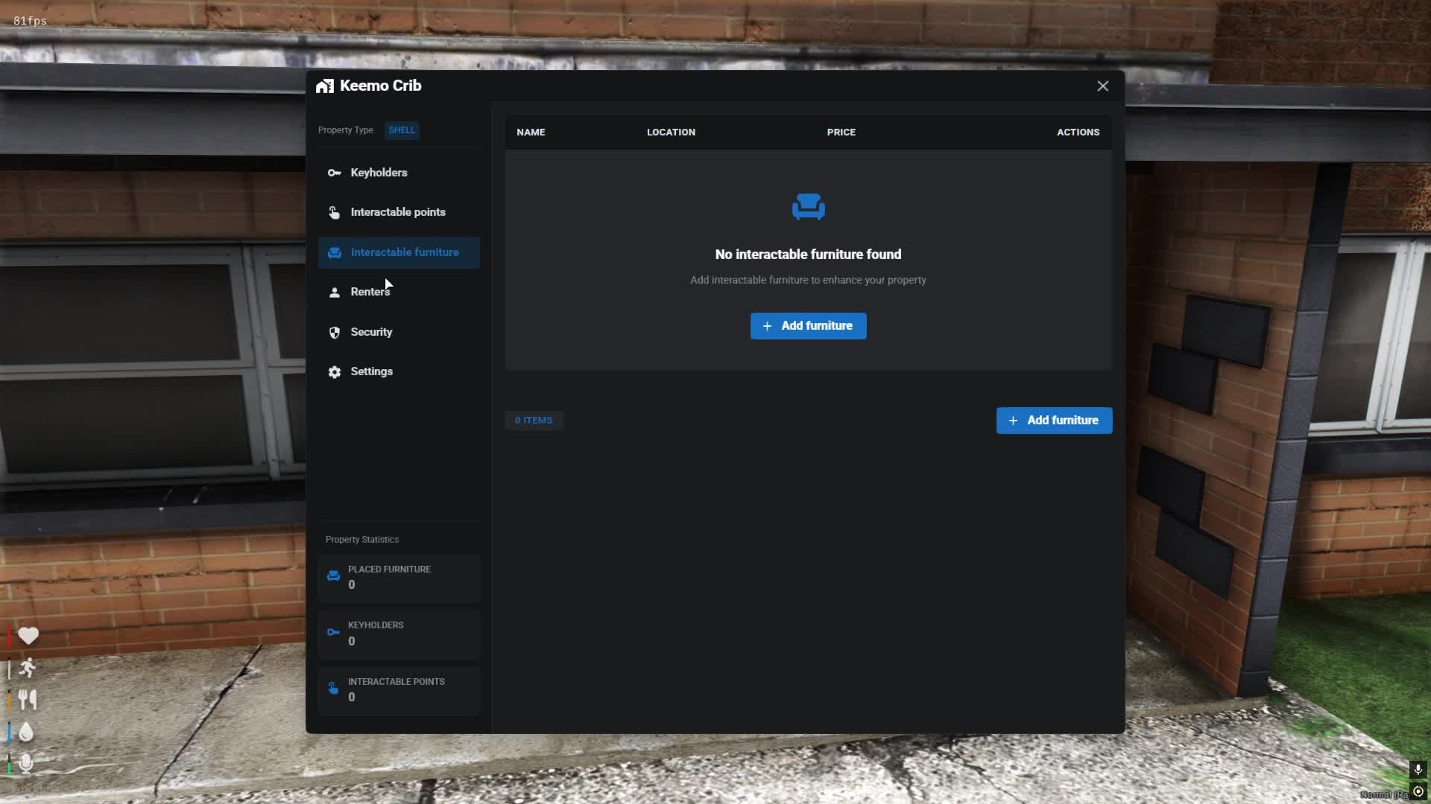Click the Interactable points hand icon
The width and height of the screenshot is (1431, 804).
click(x=334, y=213)
